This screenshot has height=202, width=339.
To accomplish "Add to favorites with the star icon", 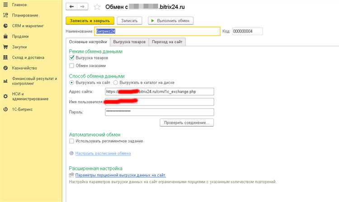I will click(97, 7).
